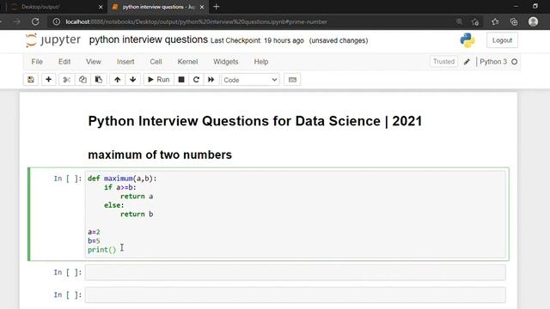550x309 pixels.
Task: Save notebook with the floppy disk icon
Action: pyautogui.click(x=31, y=80)
